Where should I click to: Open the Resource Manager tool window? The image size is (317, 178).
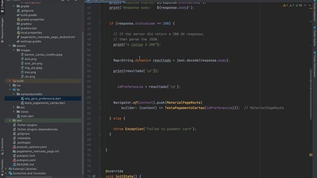tap(2, 30)
